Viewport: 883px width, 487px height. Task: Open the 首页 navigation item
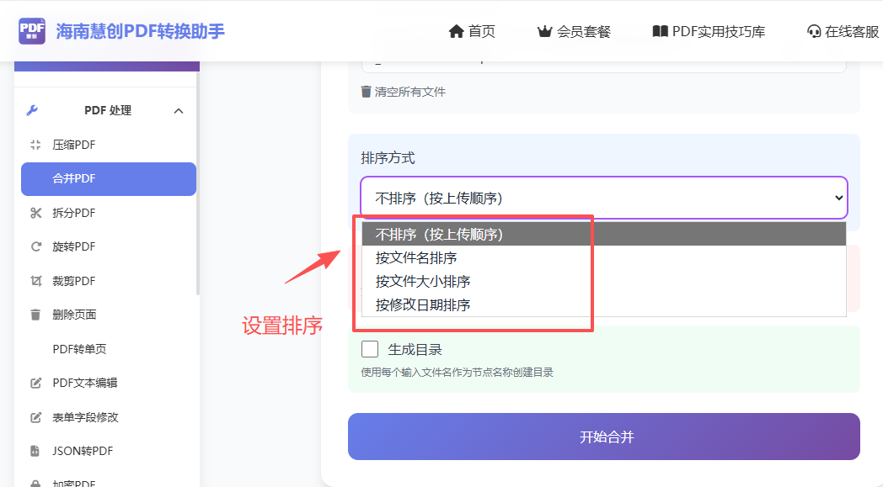click(x=472, y=31)
